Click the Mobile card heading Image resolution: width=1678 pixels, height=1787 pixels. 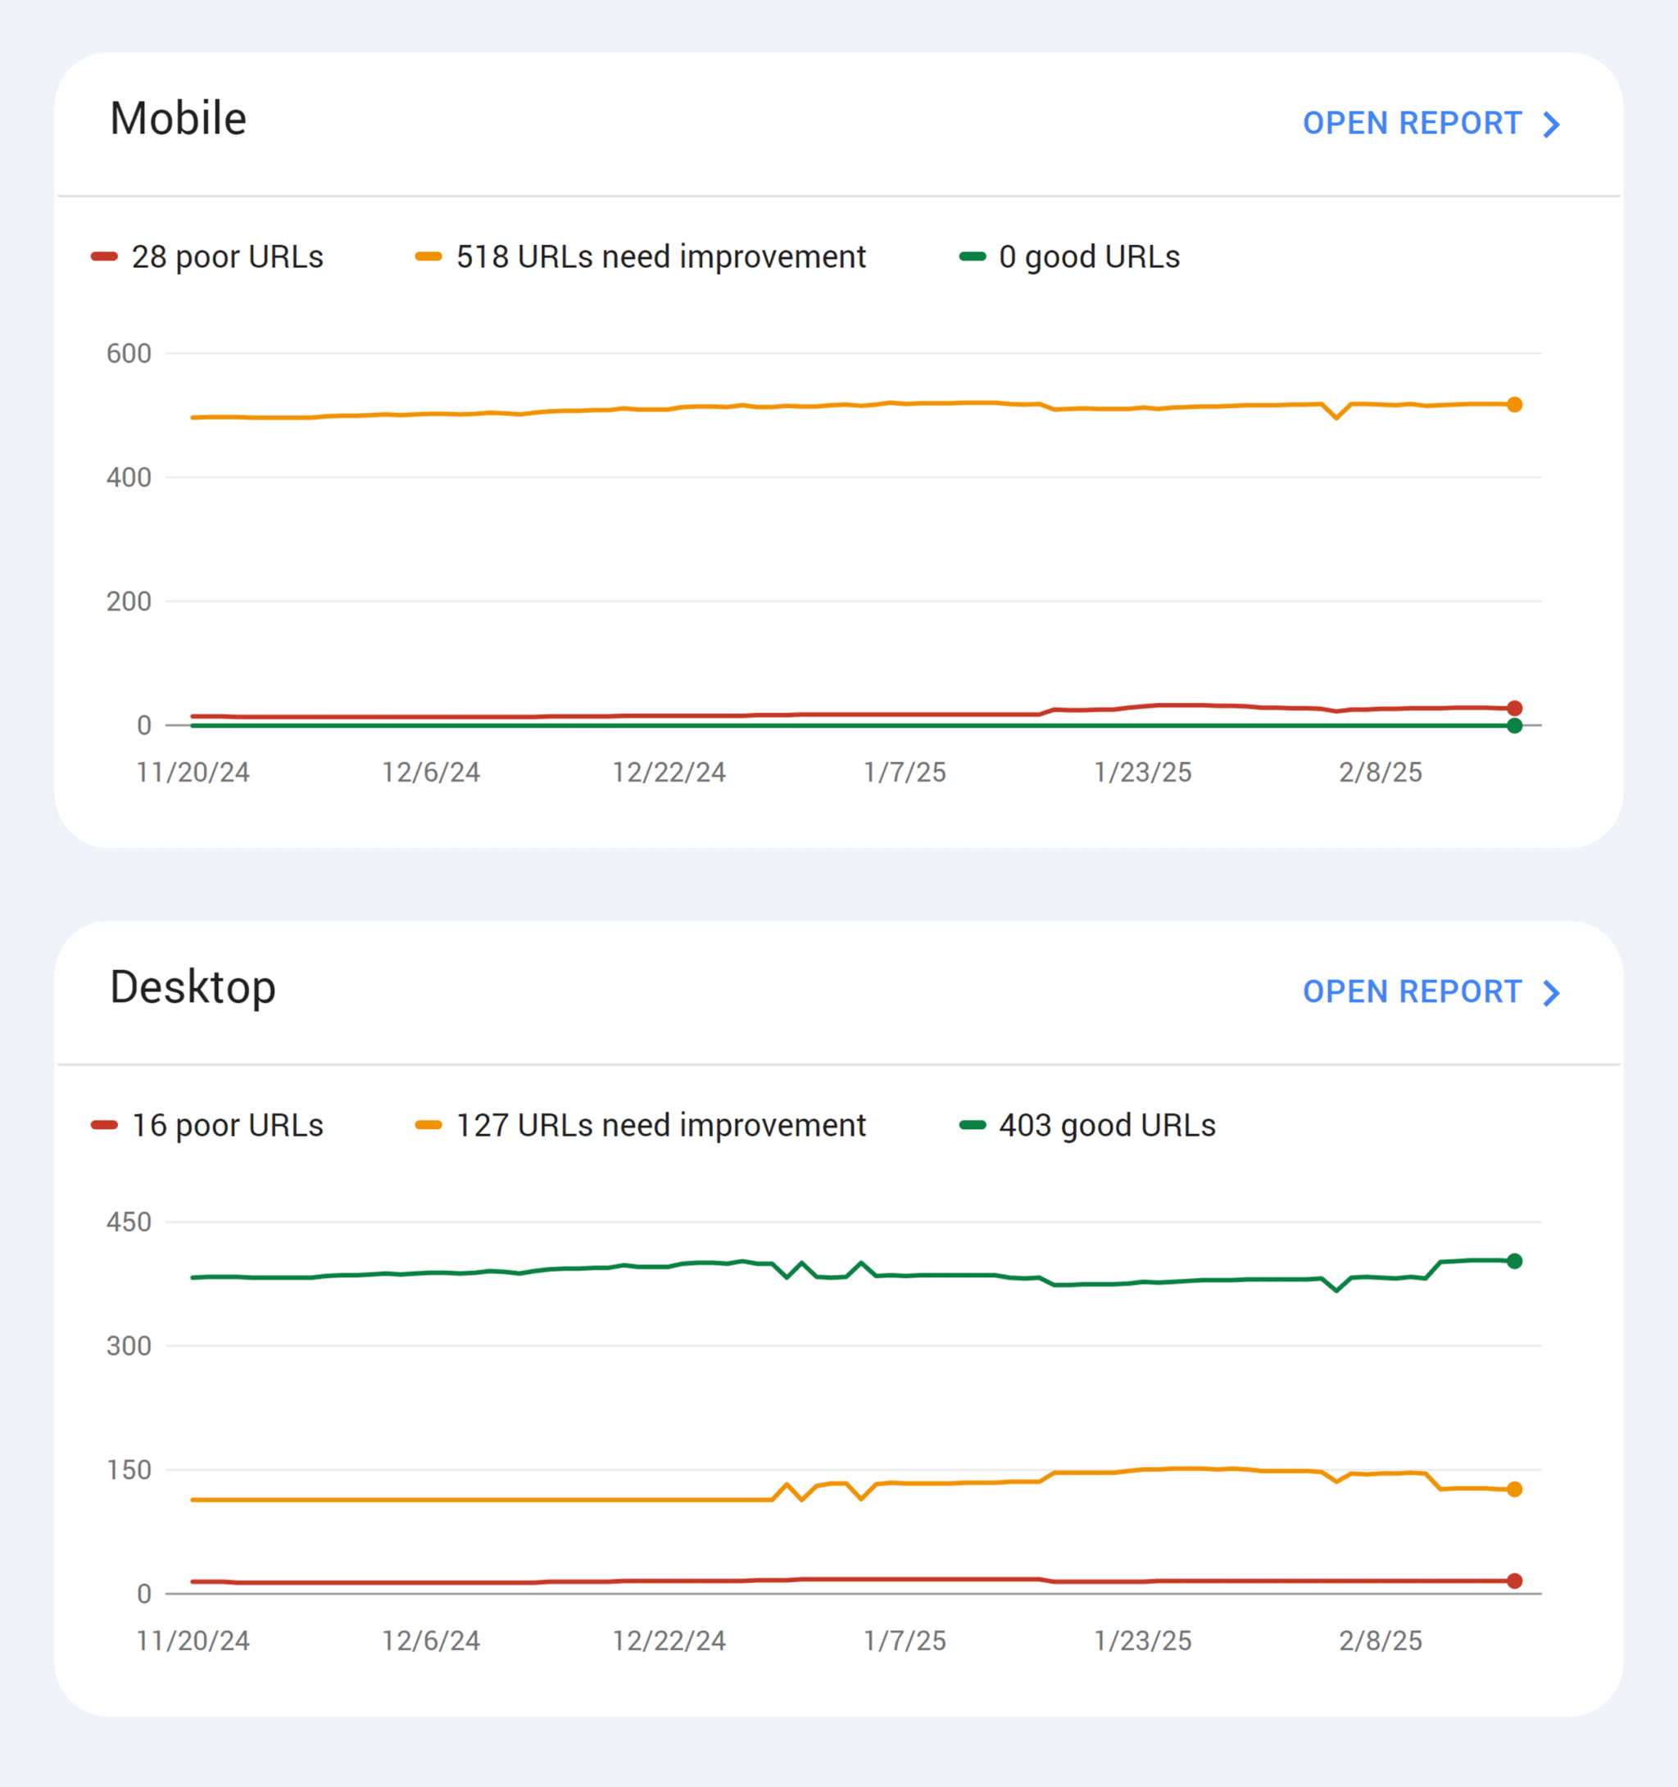click(x=178, y=119)
